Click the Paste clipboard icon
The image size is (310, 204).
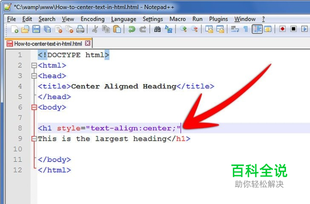117,29
